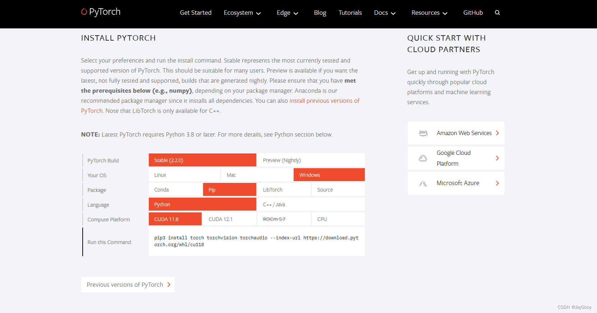Click the pip3 install command box

tap(257, 241)
